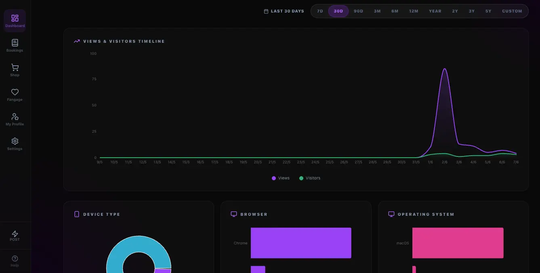Select the 90D time range

coord(359,11)
